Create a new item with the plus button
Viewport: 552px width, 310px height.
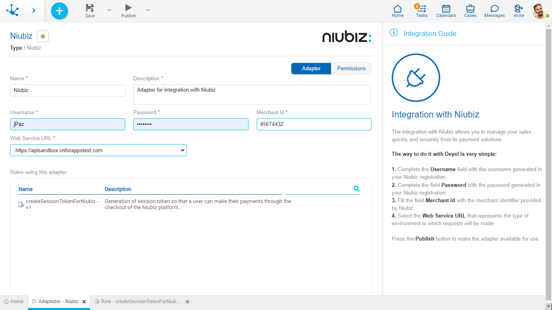pos(59,11)
